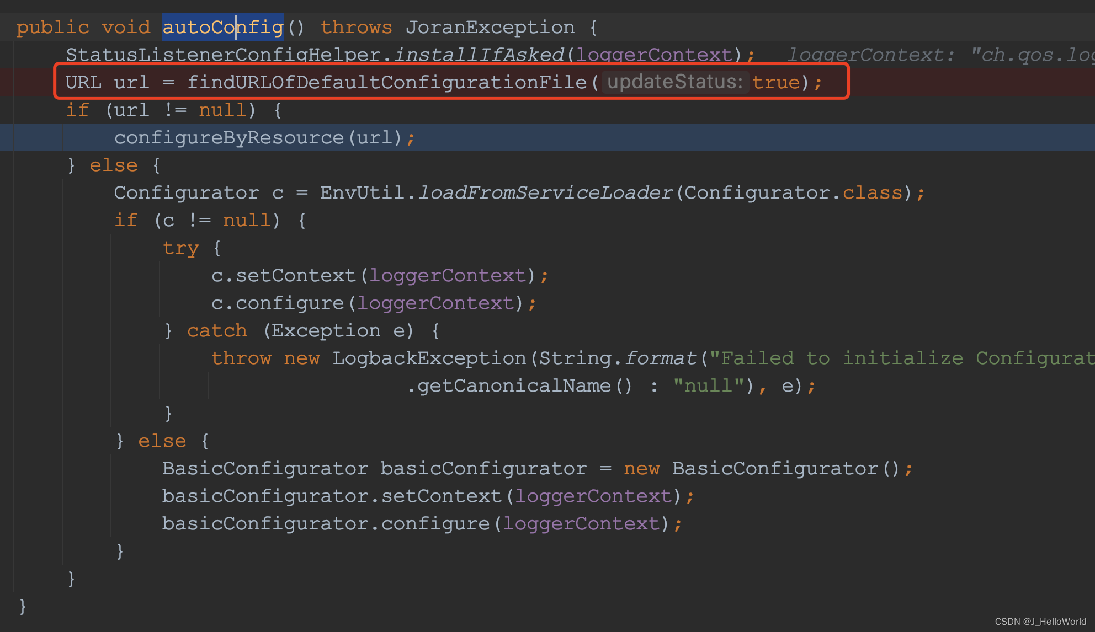Click the null keyword in the first if condition
The height and width of the screenshot is (632, 1095).
click(x=222, y=110)
